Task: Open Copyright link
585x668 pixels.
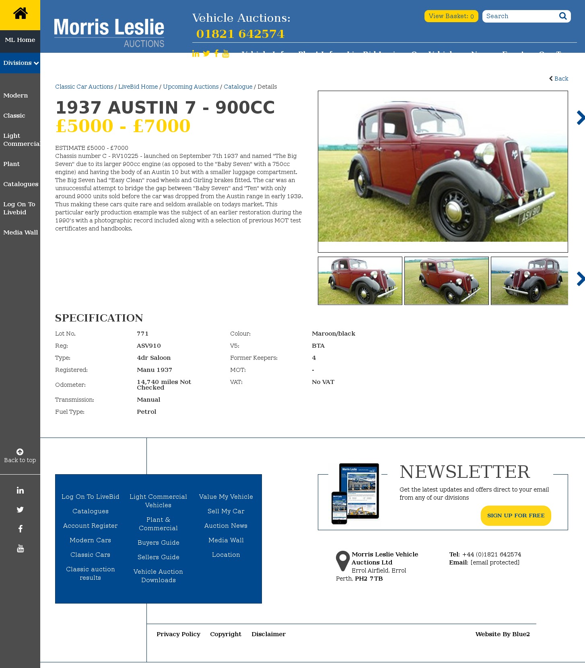Action: coord(226,634)
